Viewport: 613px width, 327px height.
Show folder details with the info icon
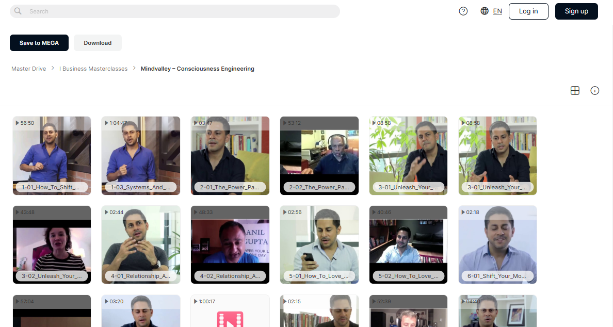click(594, 91)
